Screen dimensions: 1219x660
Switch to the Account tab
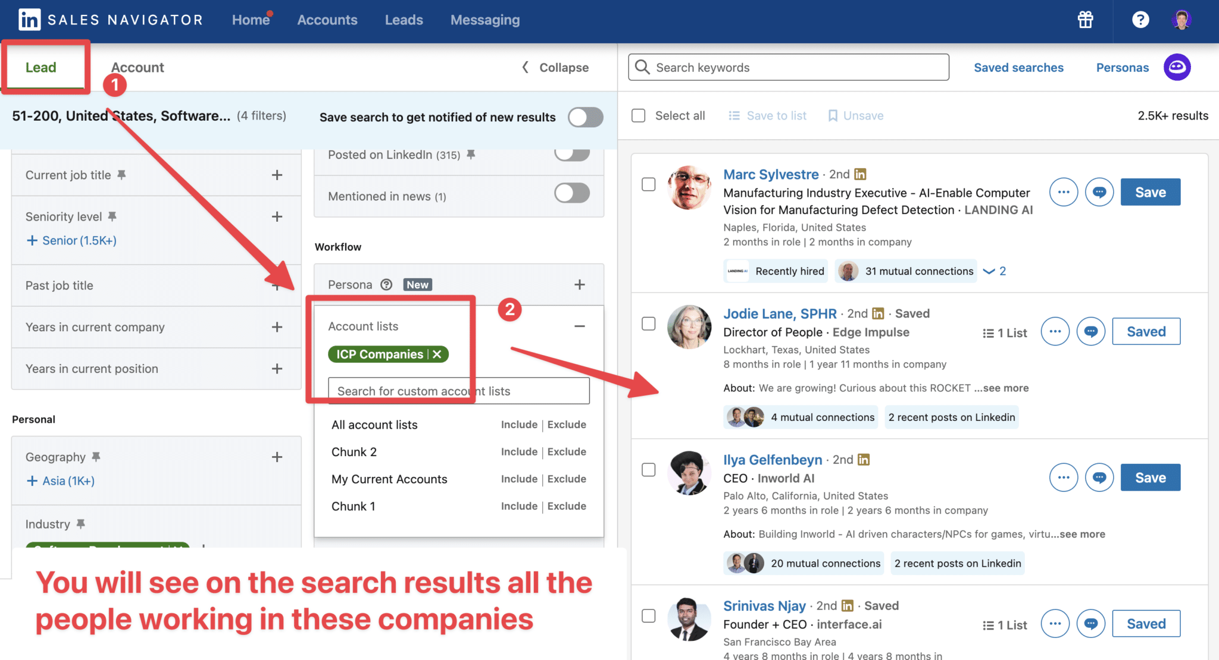point(137,67)
